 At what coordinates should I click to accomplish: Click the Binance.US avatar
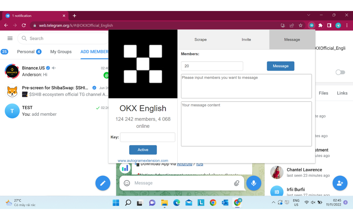click(12, 71)
